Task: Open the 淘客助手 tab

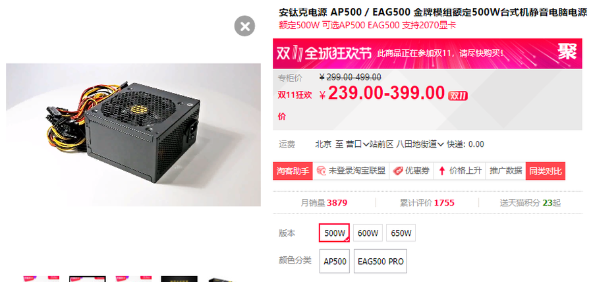Action: click(293, 171)
